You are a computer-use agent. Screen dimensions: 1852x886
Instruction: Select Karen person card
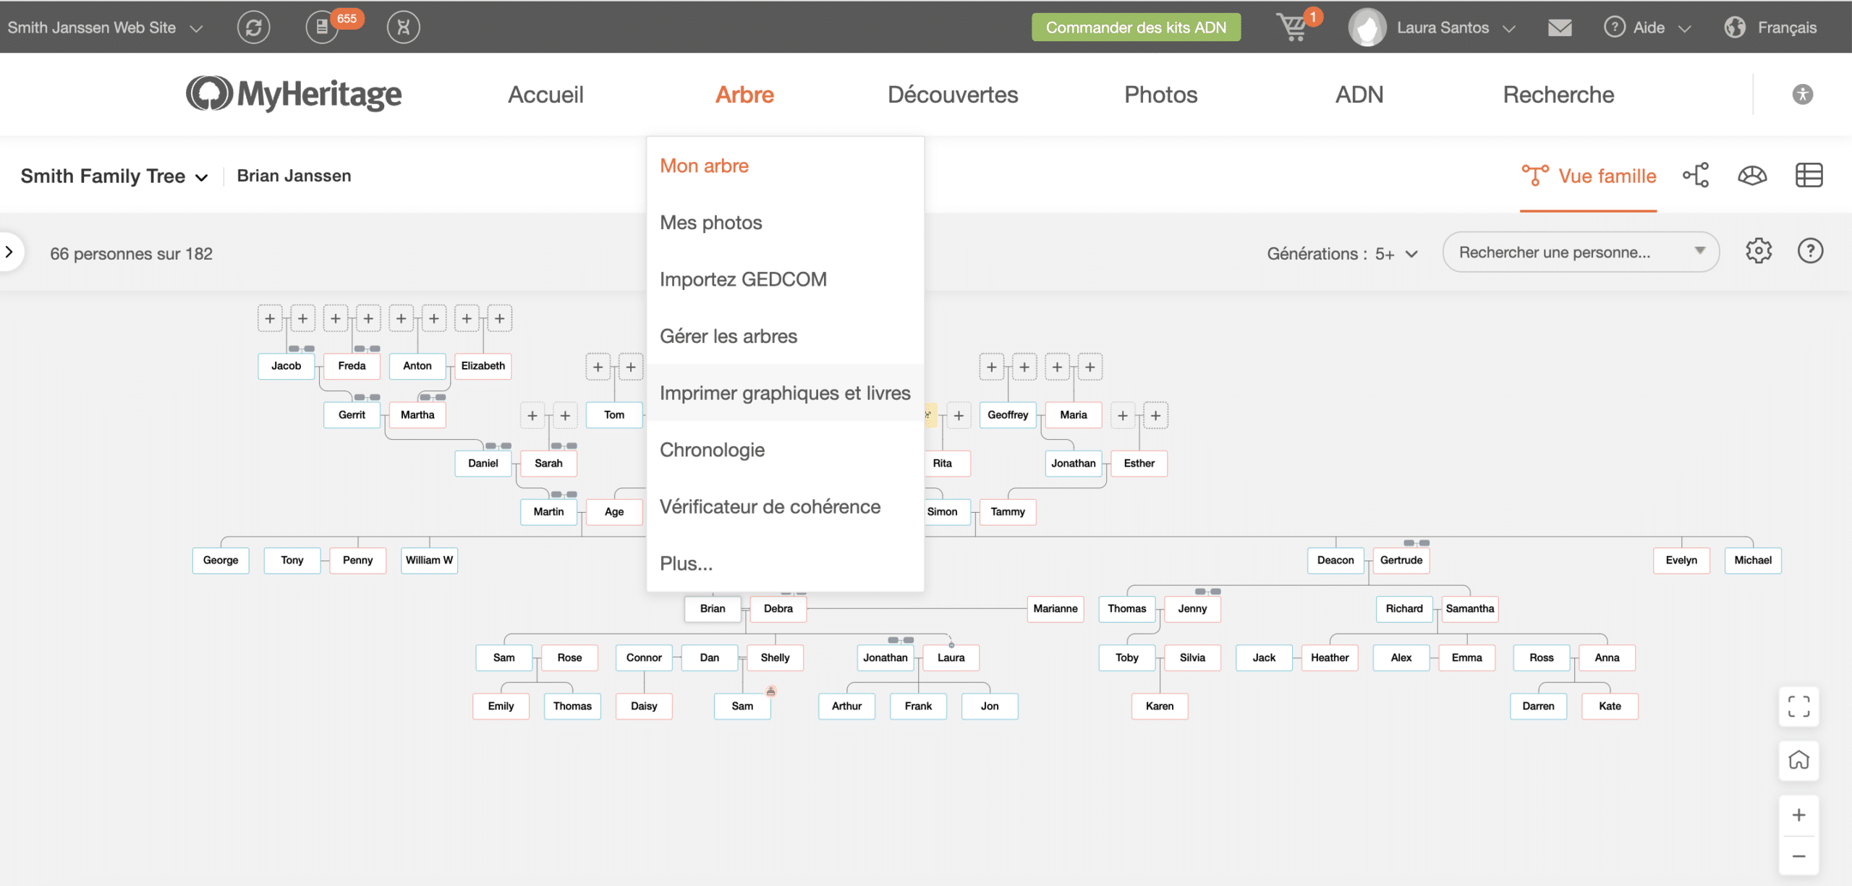(1160, 707)
